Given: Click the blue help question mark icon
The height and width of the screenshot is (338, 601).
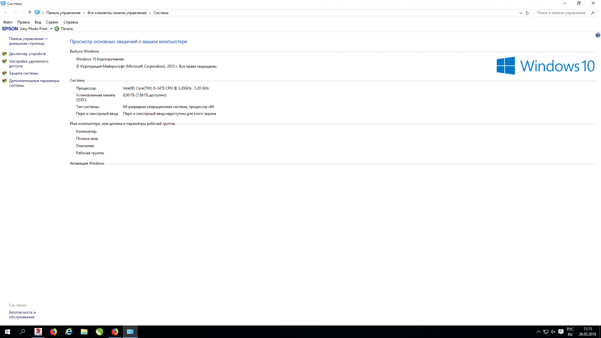Looking at the screenshot, I should [x=597, y=36].
